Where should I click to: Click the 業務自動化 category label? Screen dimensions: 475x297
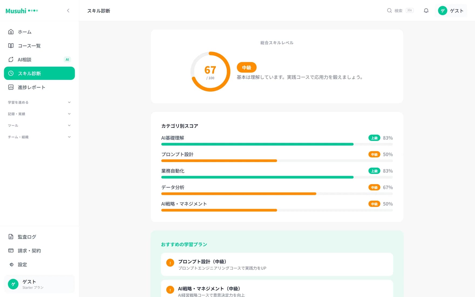(173, 171)
